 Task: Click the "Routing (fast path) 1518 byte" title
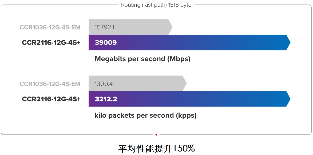click(x=156, y=5)
